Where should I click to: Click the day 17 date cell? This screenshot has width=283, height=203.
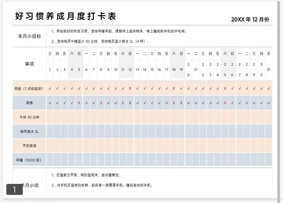point(167,70)
